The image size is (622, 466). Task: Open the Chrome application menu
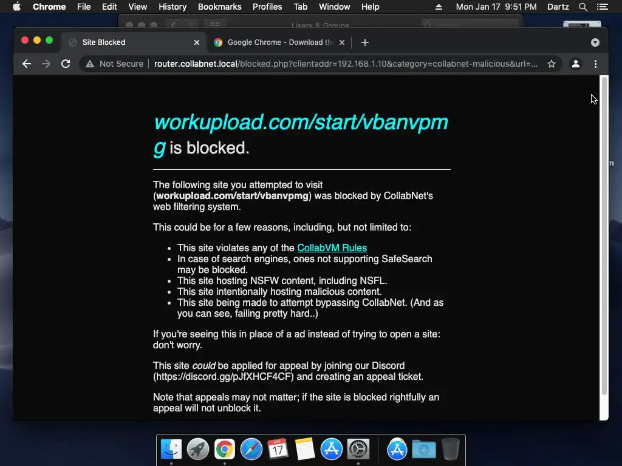coord(49,7)
